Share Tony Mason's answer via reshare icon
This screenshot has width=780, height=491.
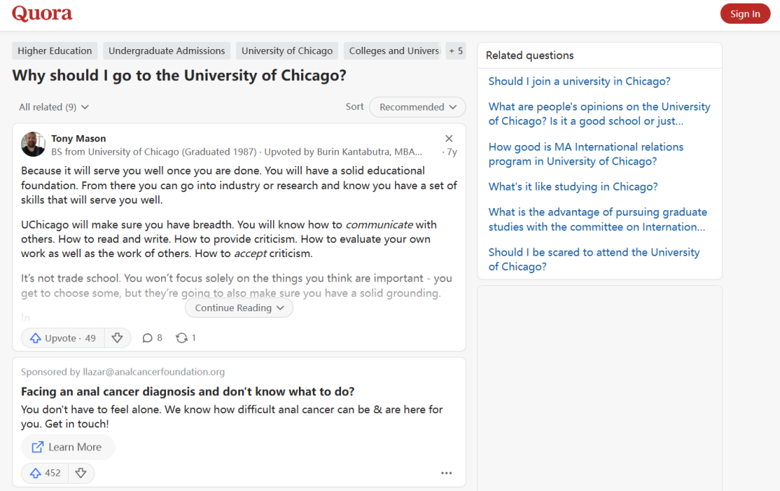click(x=186, y=338)
